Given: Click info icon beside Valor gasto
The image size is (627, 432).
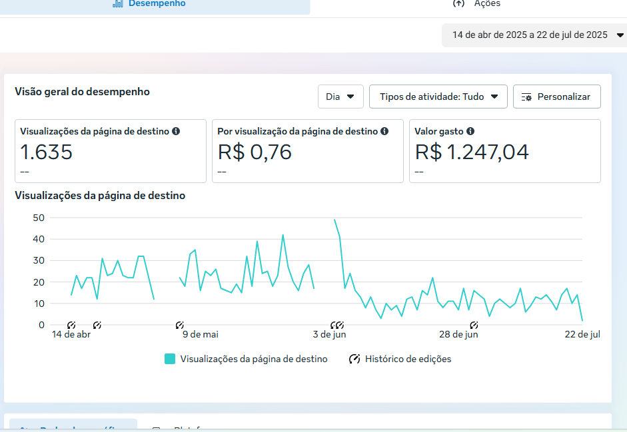Looking at the screenshot, I should (470, 132).
